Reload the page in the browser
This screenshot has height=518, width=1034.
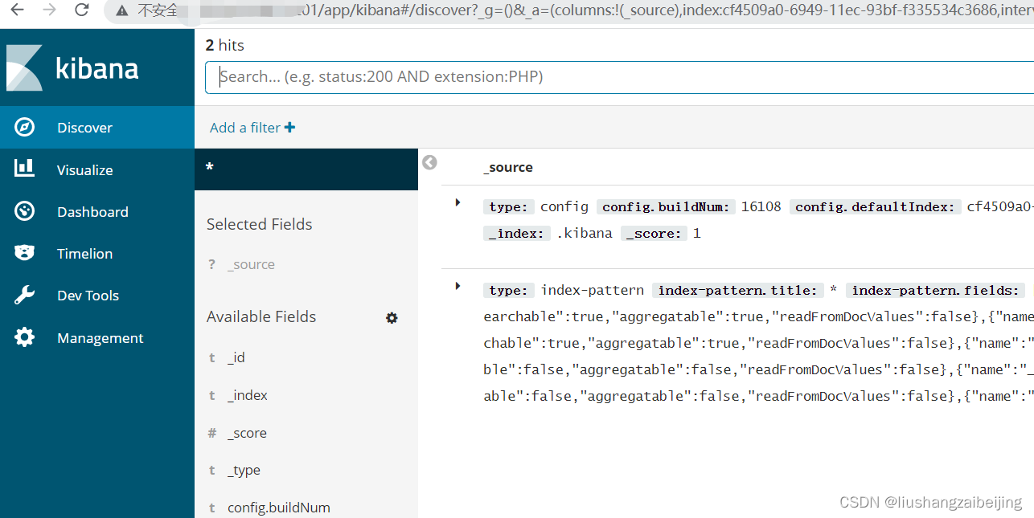81,10
